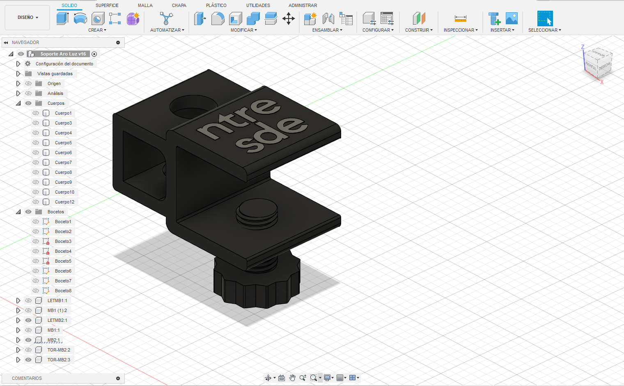Open the grid and snaps dropdown
This screenshot has height=386, width=624.
[x=342, y=378]
